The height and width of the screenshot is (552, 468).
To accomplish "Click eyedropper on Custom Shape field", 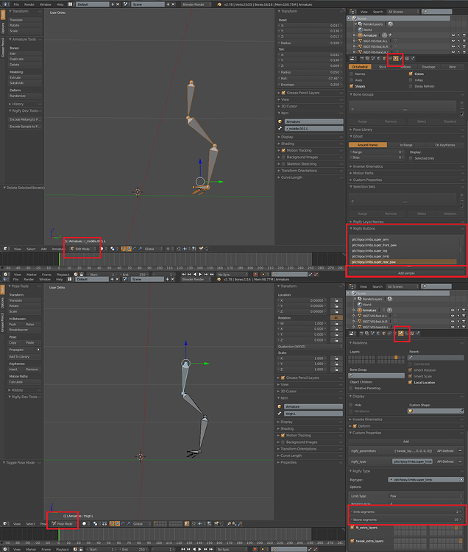I will [461, 411].
